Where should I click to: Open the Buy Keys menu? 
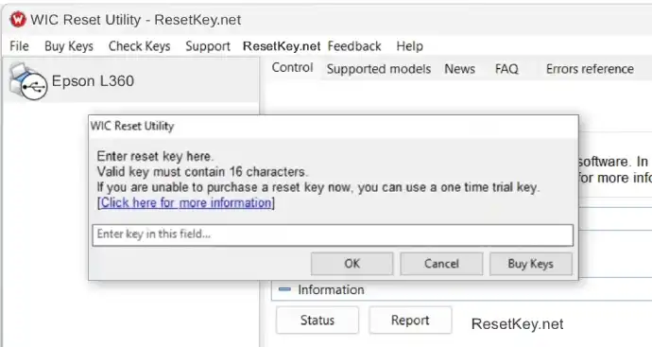tap(69, 46)
